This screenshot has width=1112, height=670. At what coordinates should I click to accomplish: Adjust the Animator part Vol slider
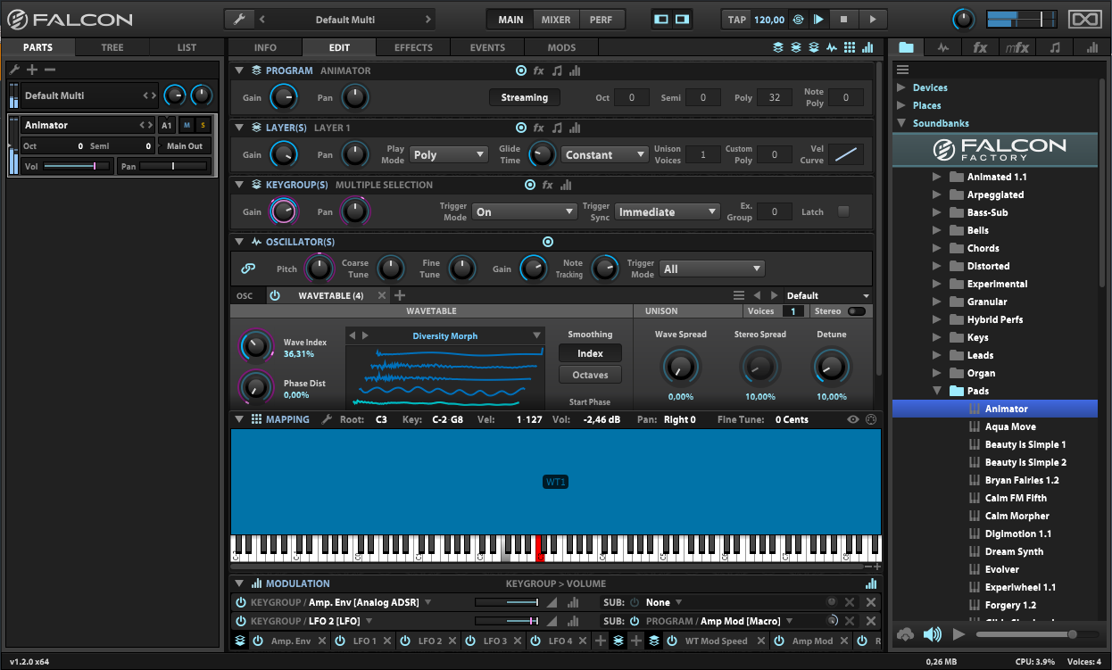coord(77,166)
